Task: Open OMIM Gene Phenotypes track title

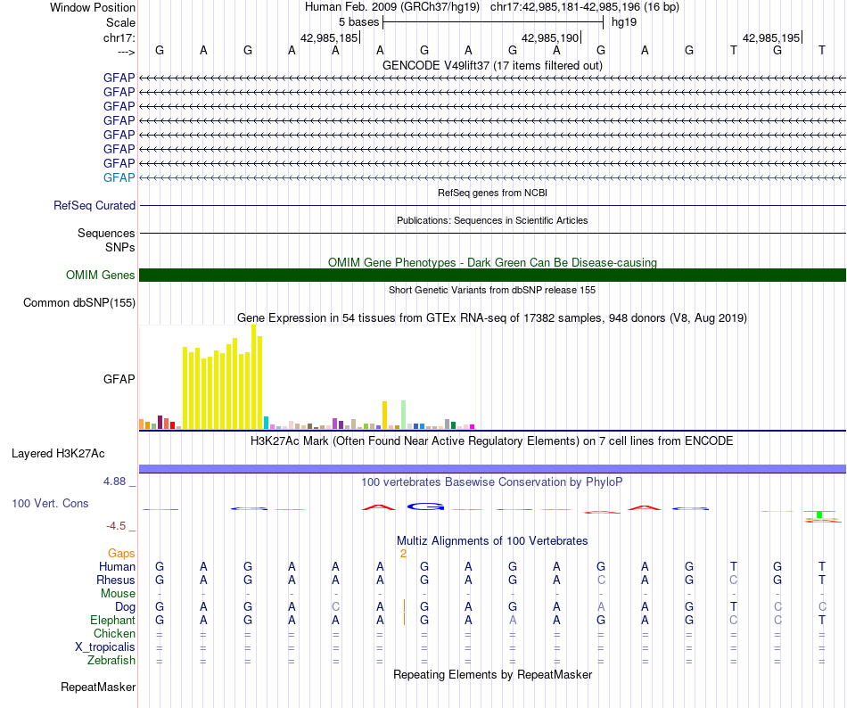Action: [492, 262]
